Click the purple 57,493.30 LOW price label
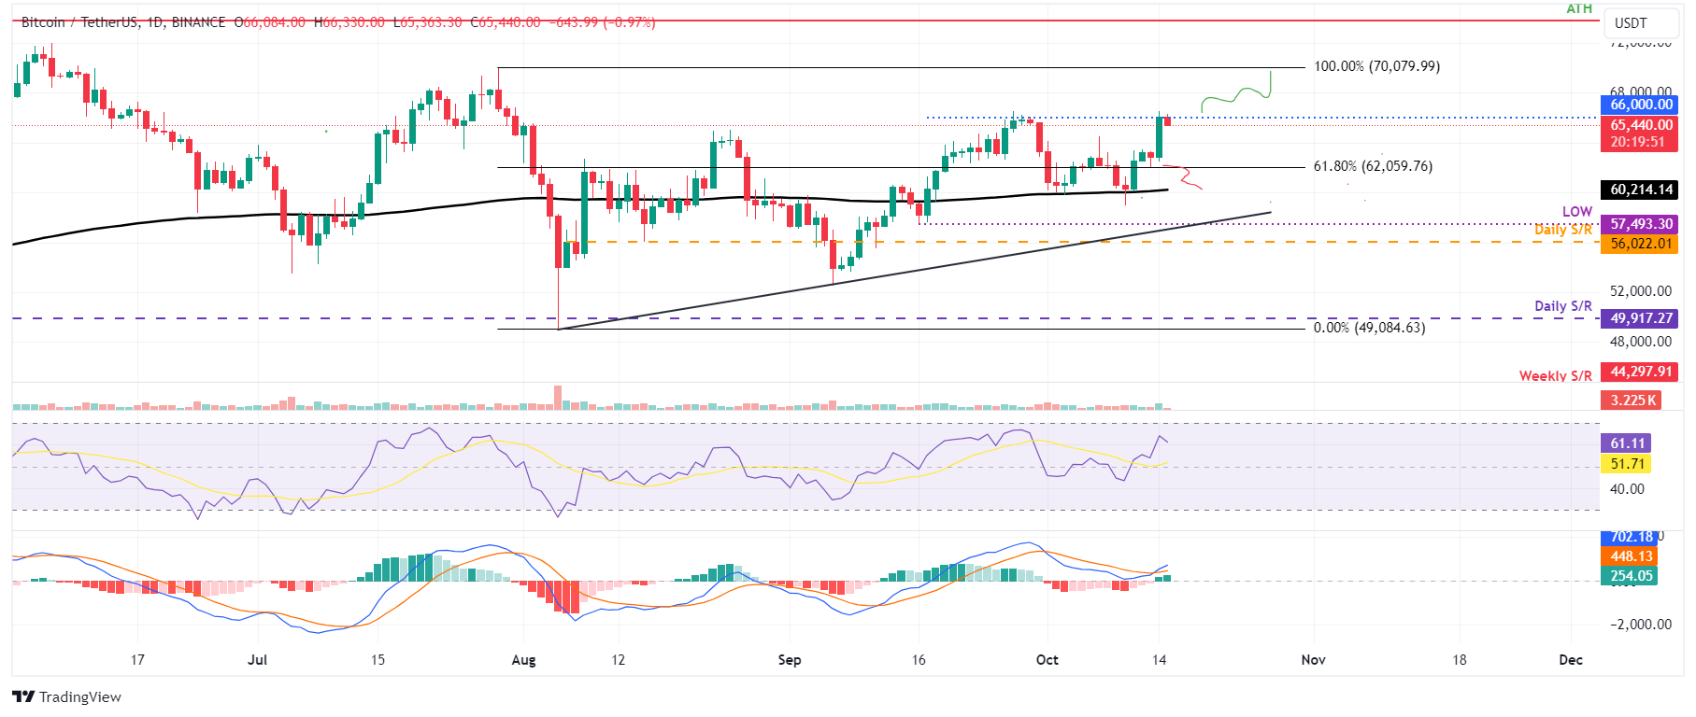Viewport: 1696px width, 717px height. coord(1640,224)
